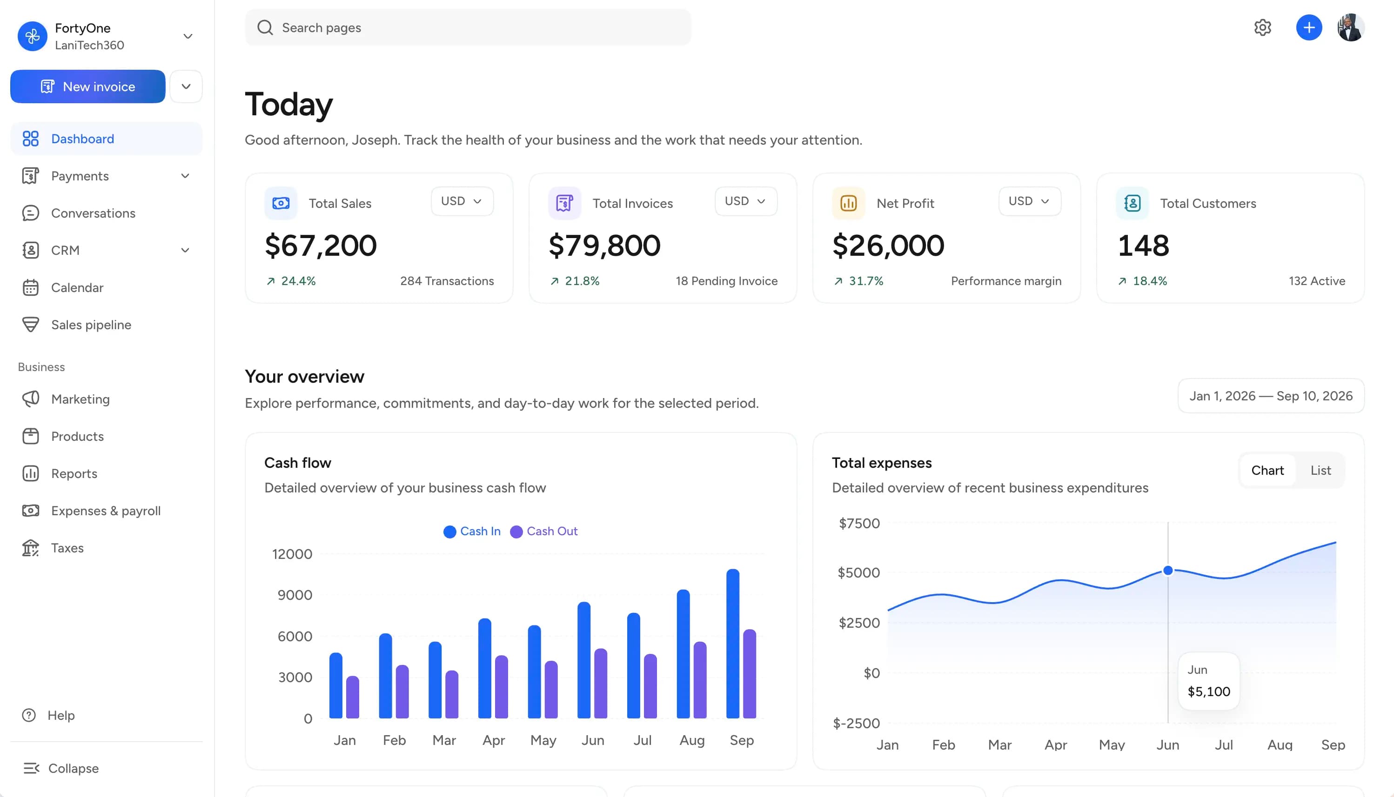
Task: Select Taxes in sidebar
Action: point(106,548)
